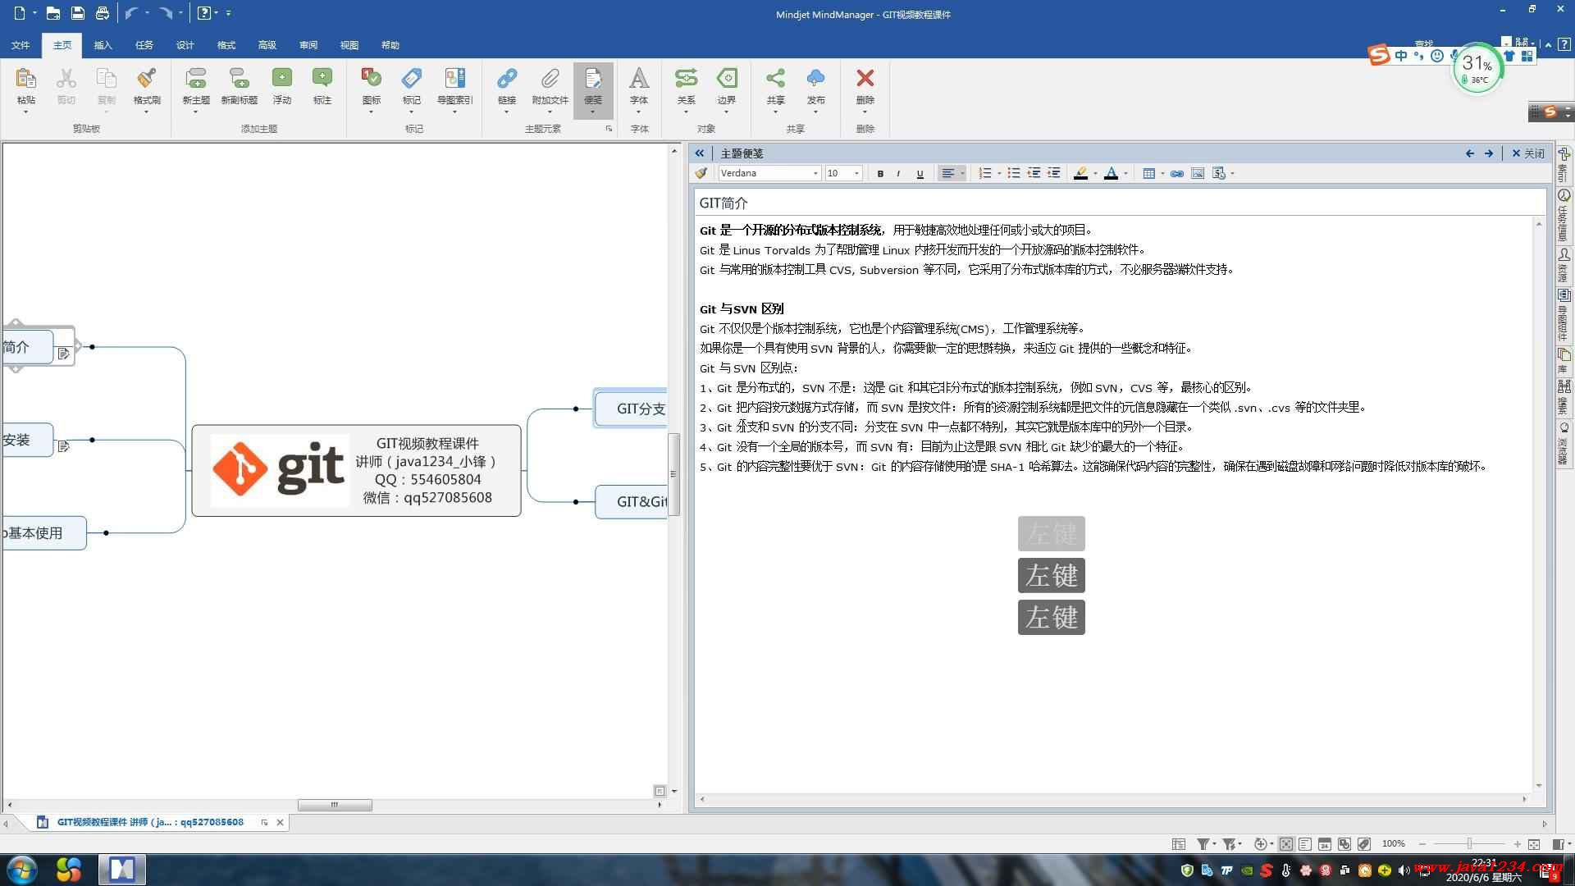Open the font size 10 dropdown
This screenshot has height=886, width=1575.
coord(856,173)
